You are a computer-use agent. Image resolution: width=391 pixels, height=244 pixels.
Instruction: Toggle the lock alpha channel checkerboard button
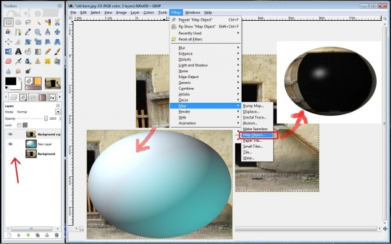(x=25, y=125)
